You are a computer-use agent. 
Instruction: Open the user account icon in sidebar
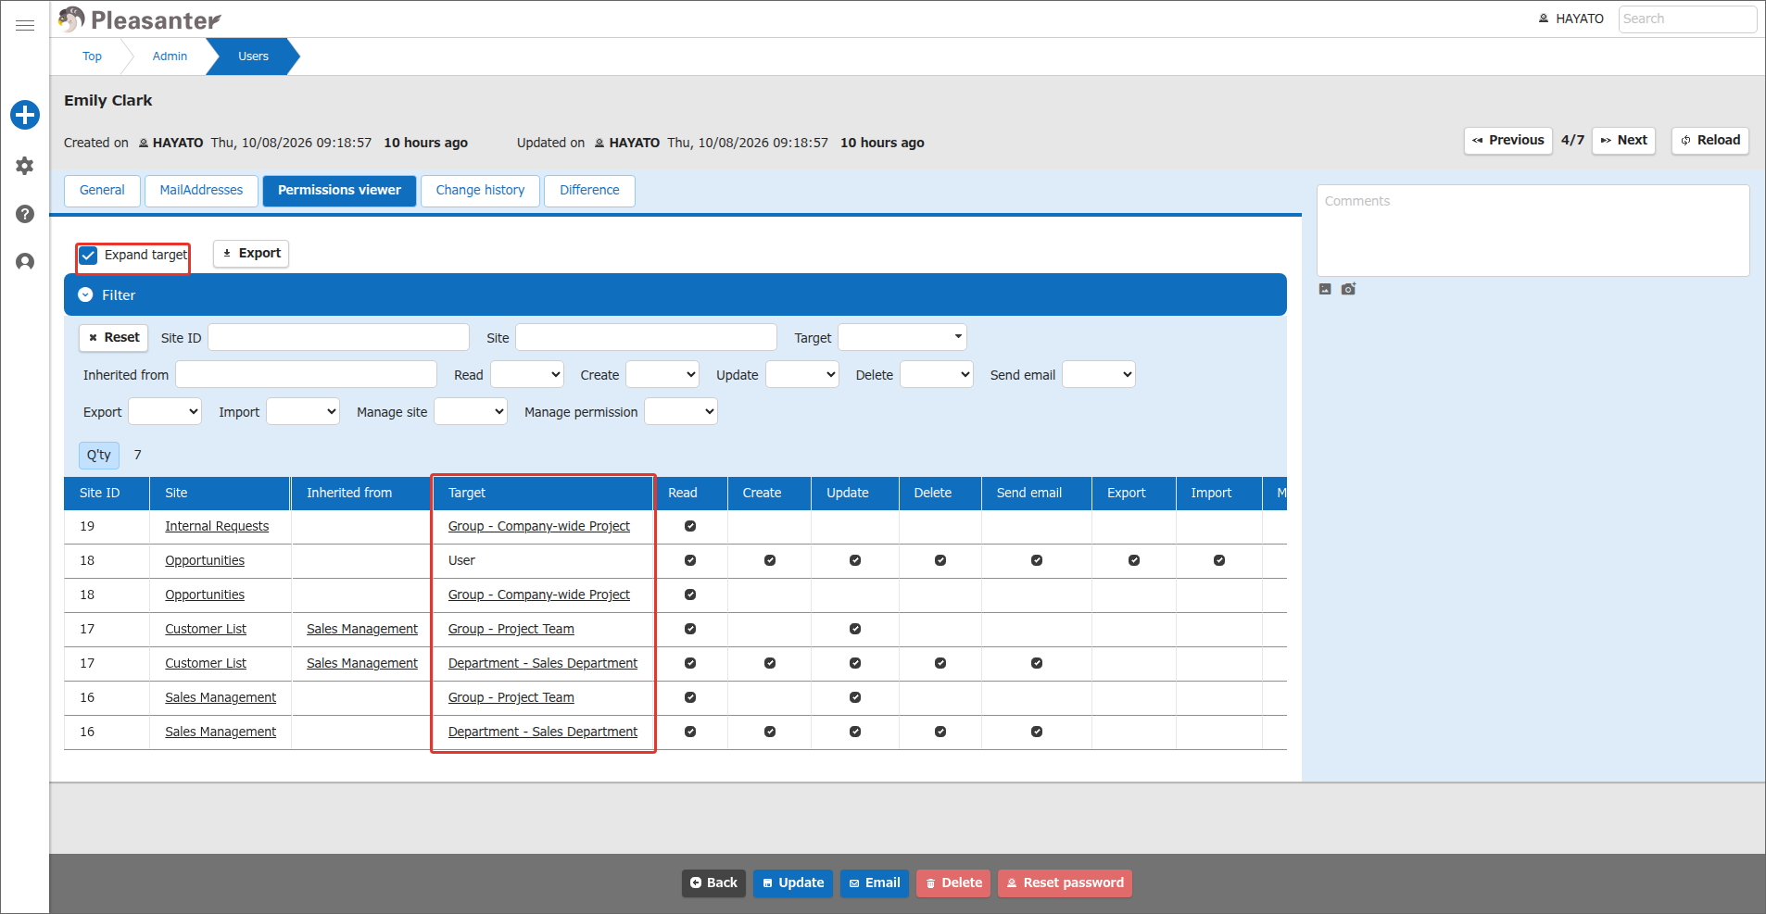pyautogui.click(x=25, y=262)
